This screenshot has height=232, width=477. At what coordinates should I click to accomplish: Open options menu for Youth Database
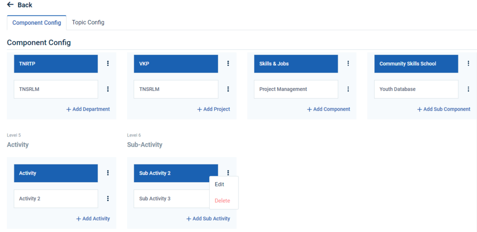pyautogui.click(x=468, y=89)
